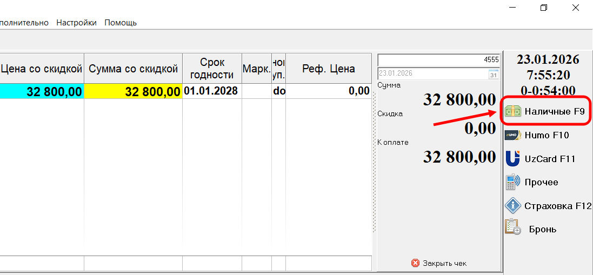The image size is (593, 275).
Task: Click the 0,00 value under Скидка
Action: tap(479, 129)
